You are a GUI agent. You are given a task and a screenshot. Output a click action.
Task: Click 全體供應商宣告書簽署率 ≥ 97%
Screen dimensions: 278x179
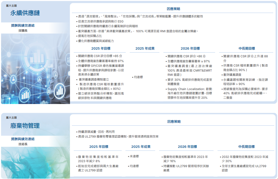click(x=188, y=61)
